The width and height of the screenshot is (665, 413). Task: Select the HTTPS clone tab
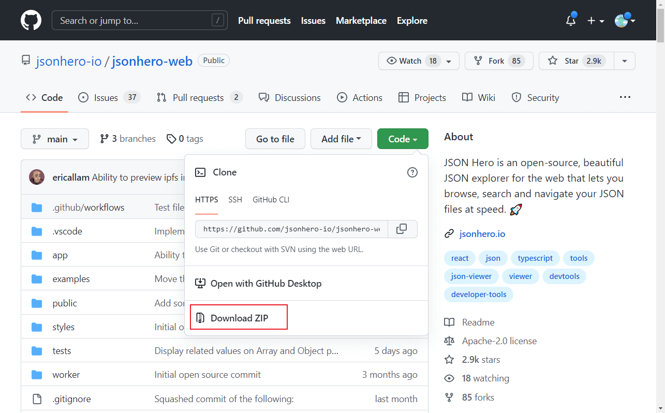click(206, 200)
